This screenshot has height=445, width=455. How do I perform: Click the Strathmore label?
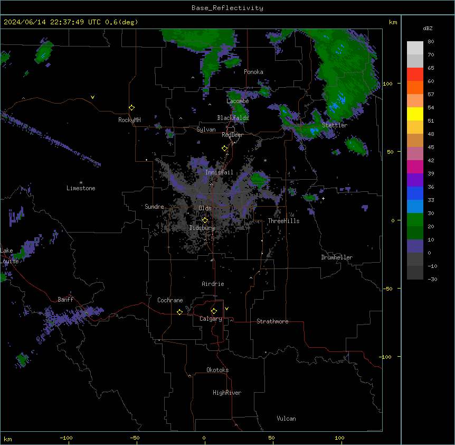point(272,321)
